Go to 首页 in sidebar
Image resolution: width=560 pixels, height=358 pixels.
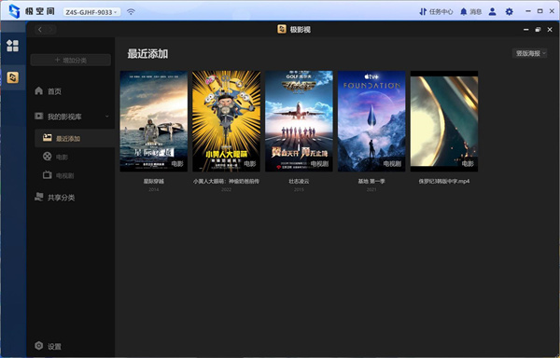55,91
